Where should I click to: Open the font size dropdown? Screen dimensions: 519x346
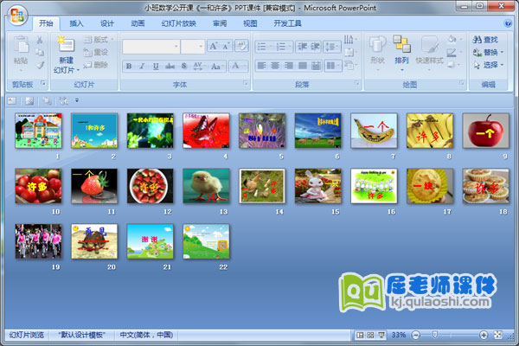(x=201, y=47)
